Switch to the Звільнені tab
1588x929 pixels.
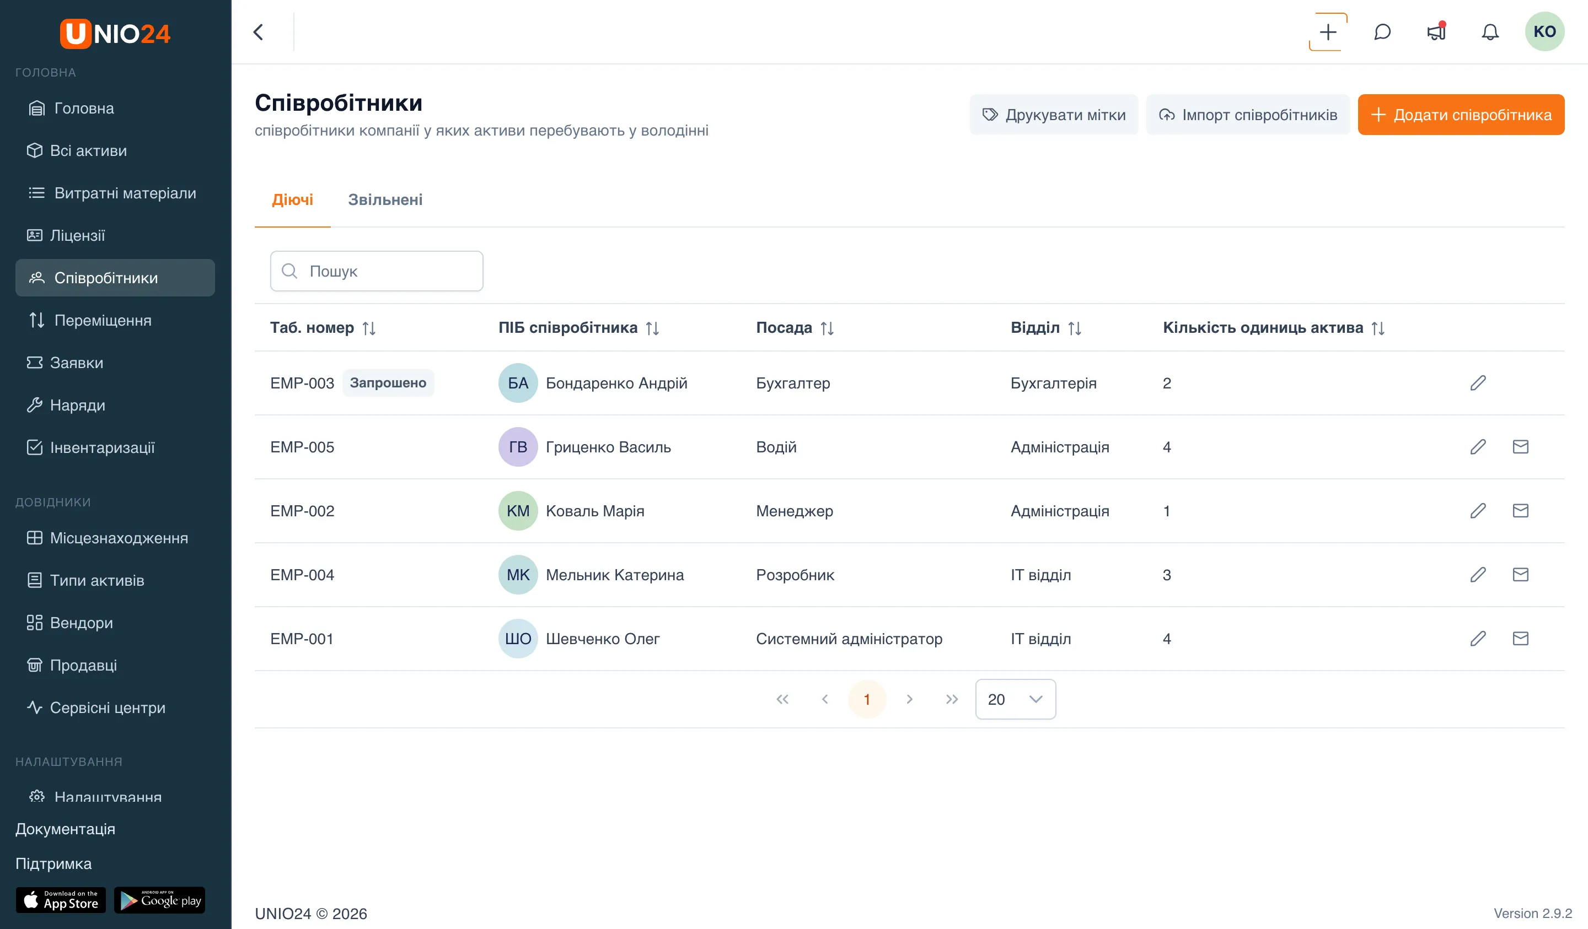click(385, 199)
